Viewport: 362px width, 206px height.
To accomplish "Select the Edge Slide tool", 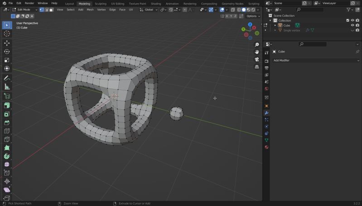I will [x=7, y=173].
